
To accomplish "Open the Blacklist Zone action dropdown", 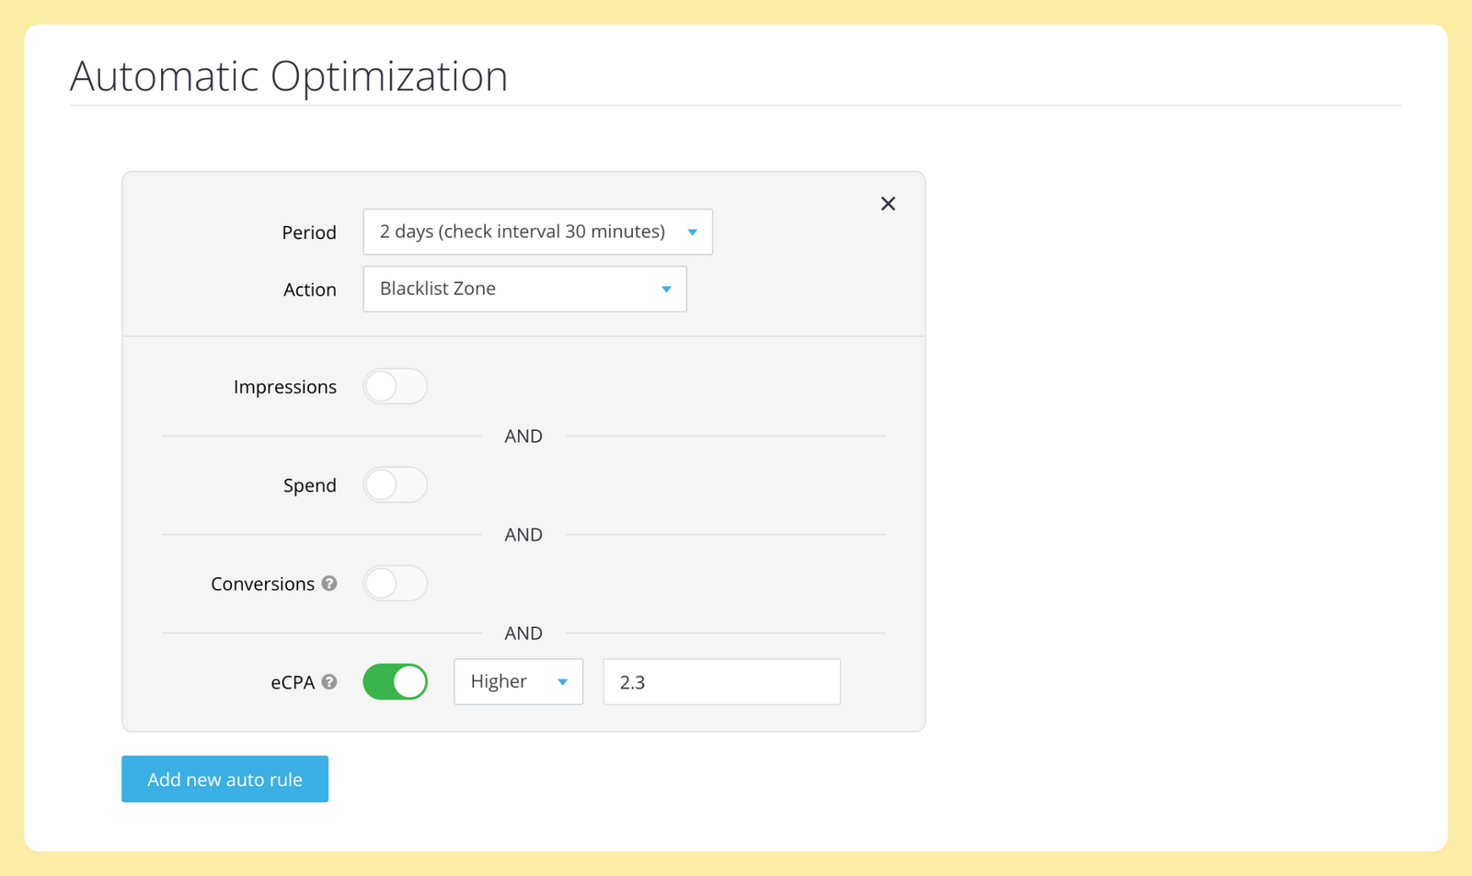I will (524, 289).
